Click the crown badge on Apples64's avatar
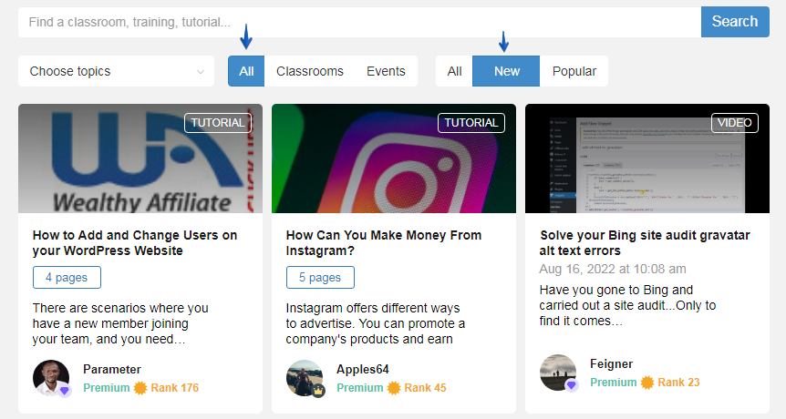Screen dimensions: 786x419 point(318,391)
